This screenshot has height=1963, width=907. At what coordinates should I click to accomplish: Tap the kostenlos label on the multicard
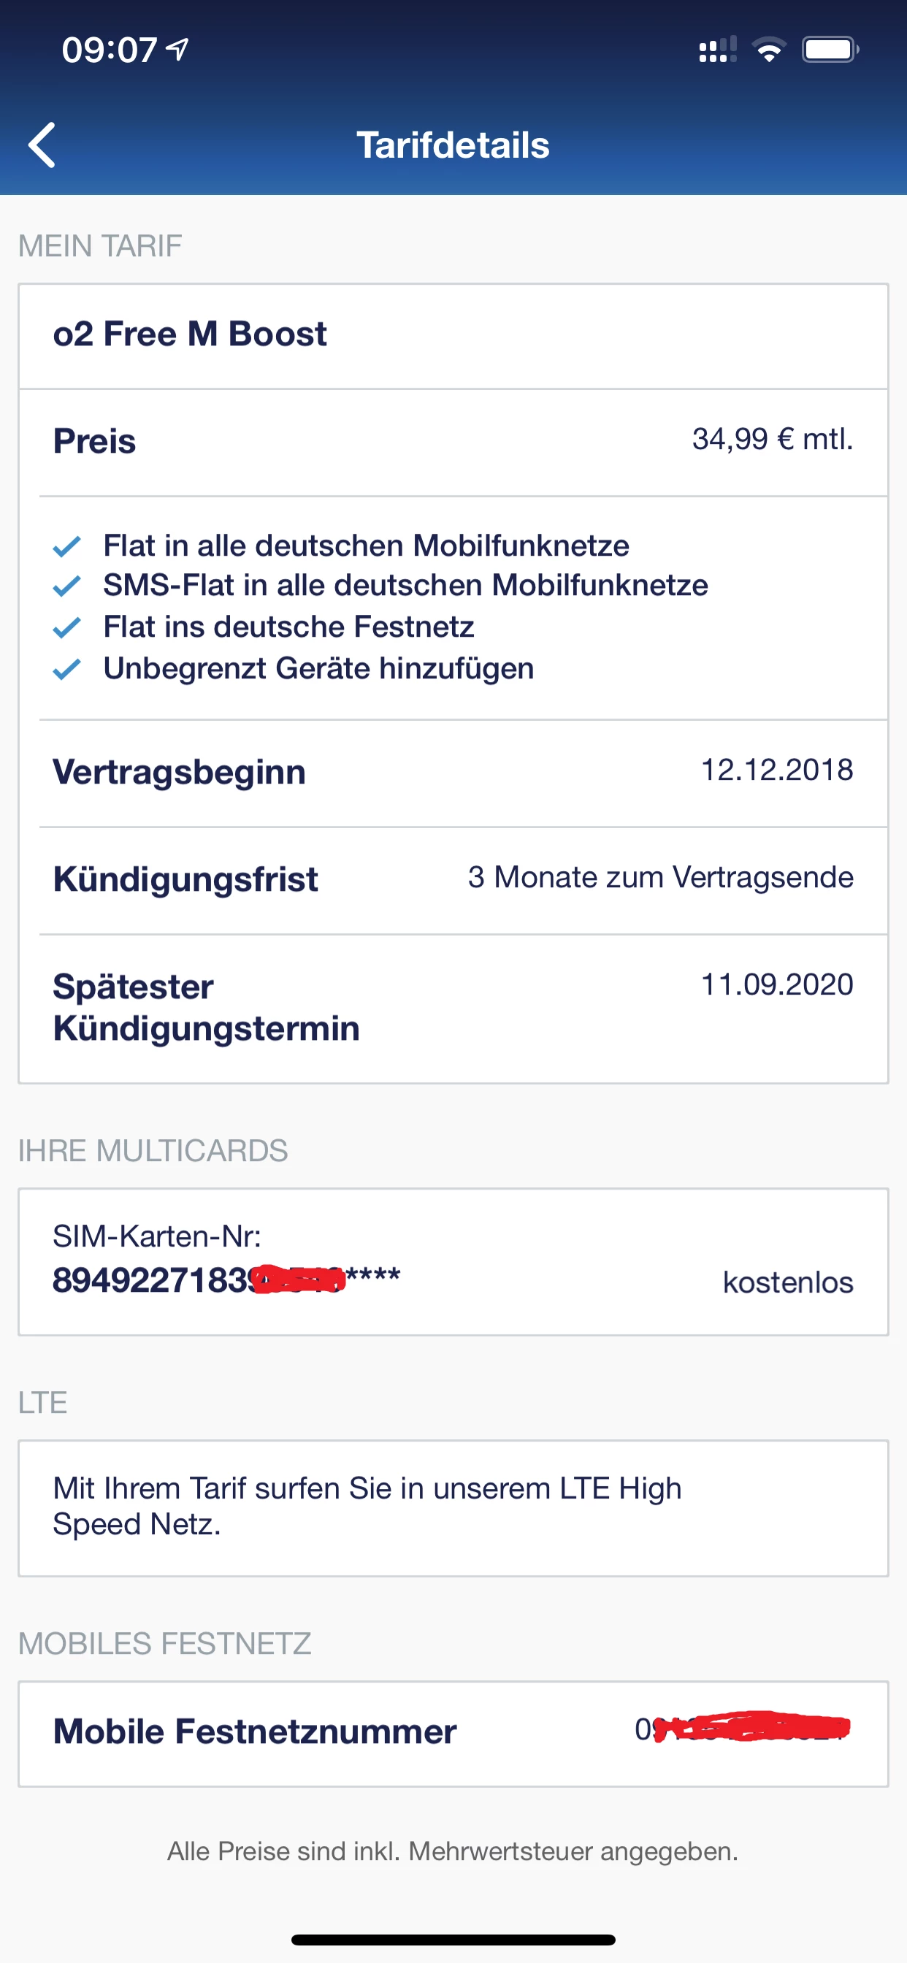[x=787, y=1282]
